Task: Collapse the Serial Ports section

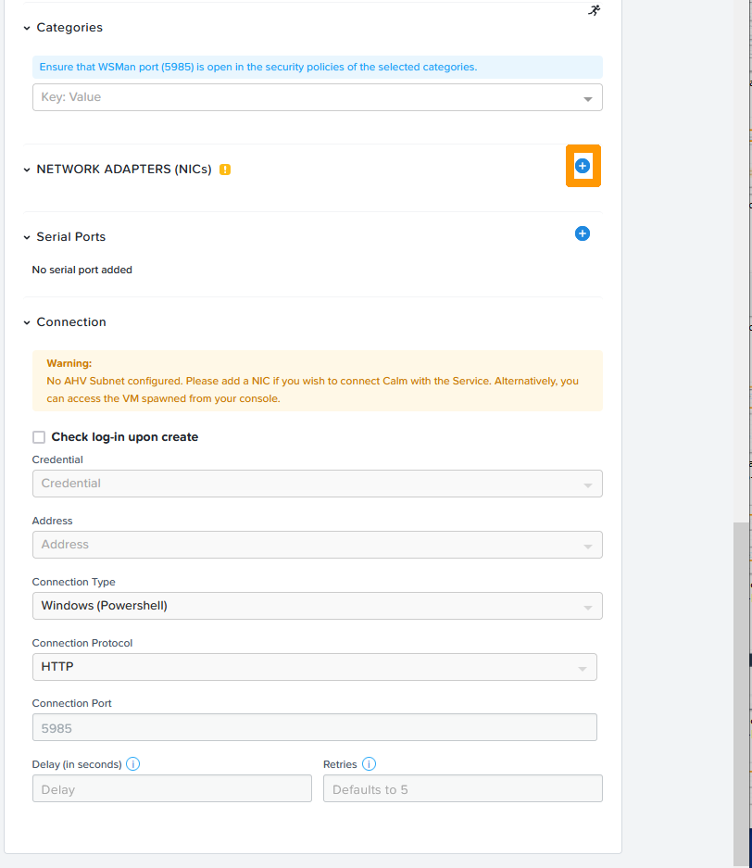Action: [x=27, y=237]
